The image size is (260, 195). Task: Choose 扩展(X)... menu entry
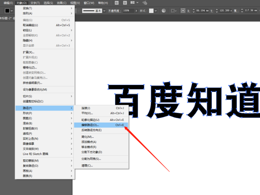[45, 52]
